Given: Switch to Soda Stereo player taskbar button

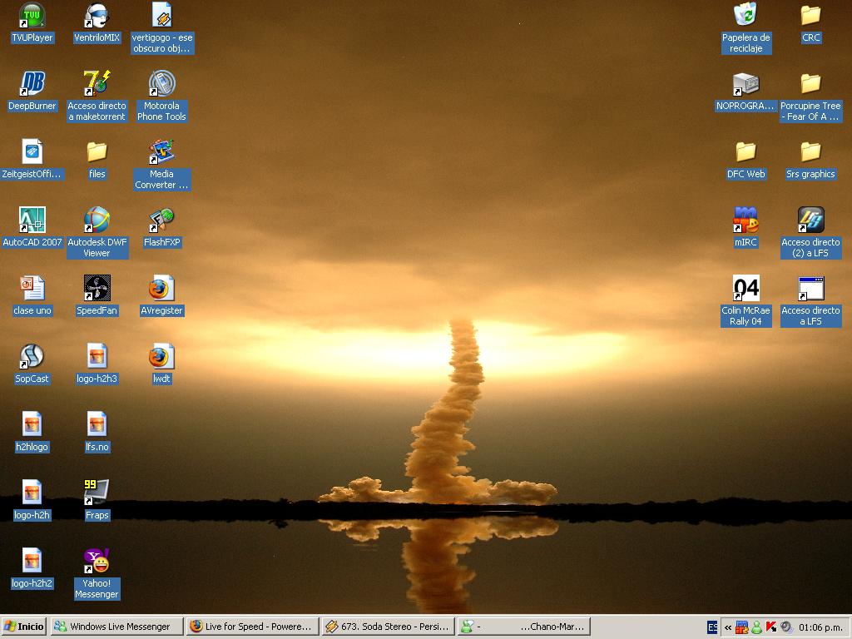Looking at the screenshot, I should click(388, 627).
